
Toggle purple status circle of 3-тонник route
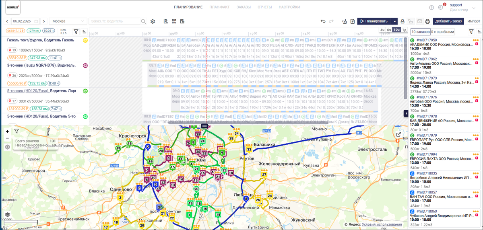[85, 65]
